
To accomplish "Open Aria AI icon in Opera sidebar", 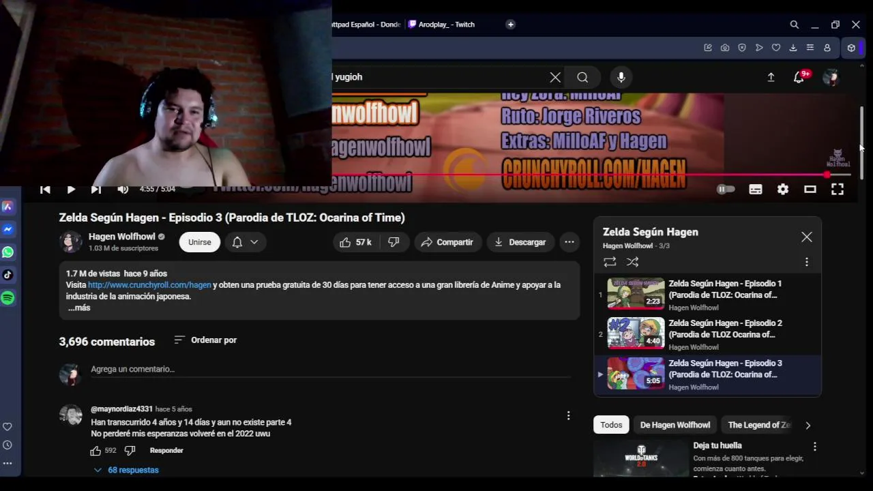I will click(8, 207).
